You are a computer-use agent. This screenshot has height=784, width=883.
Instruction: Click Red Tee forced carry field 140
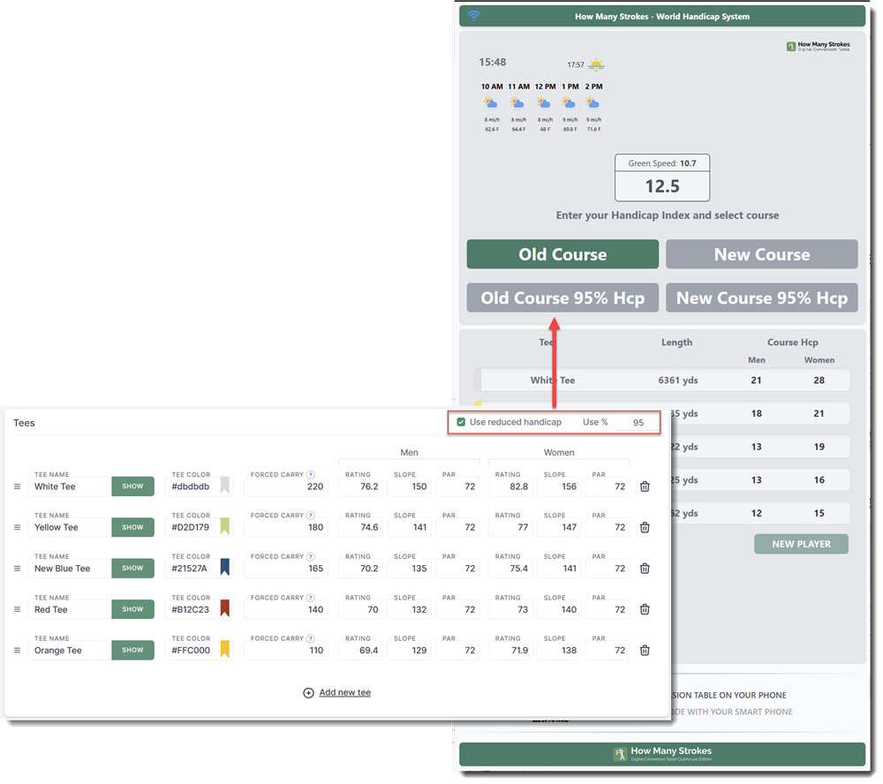click(x=285, y=609)
